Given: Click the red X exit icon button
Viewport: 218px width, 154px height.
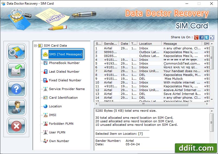Looking at the screenshot, I should tap(17, 126).
